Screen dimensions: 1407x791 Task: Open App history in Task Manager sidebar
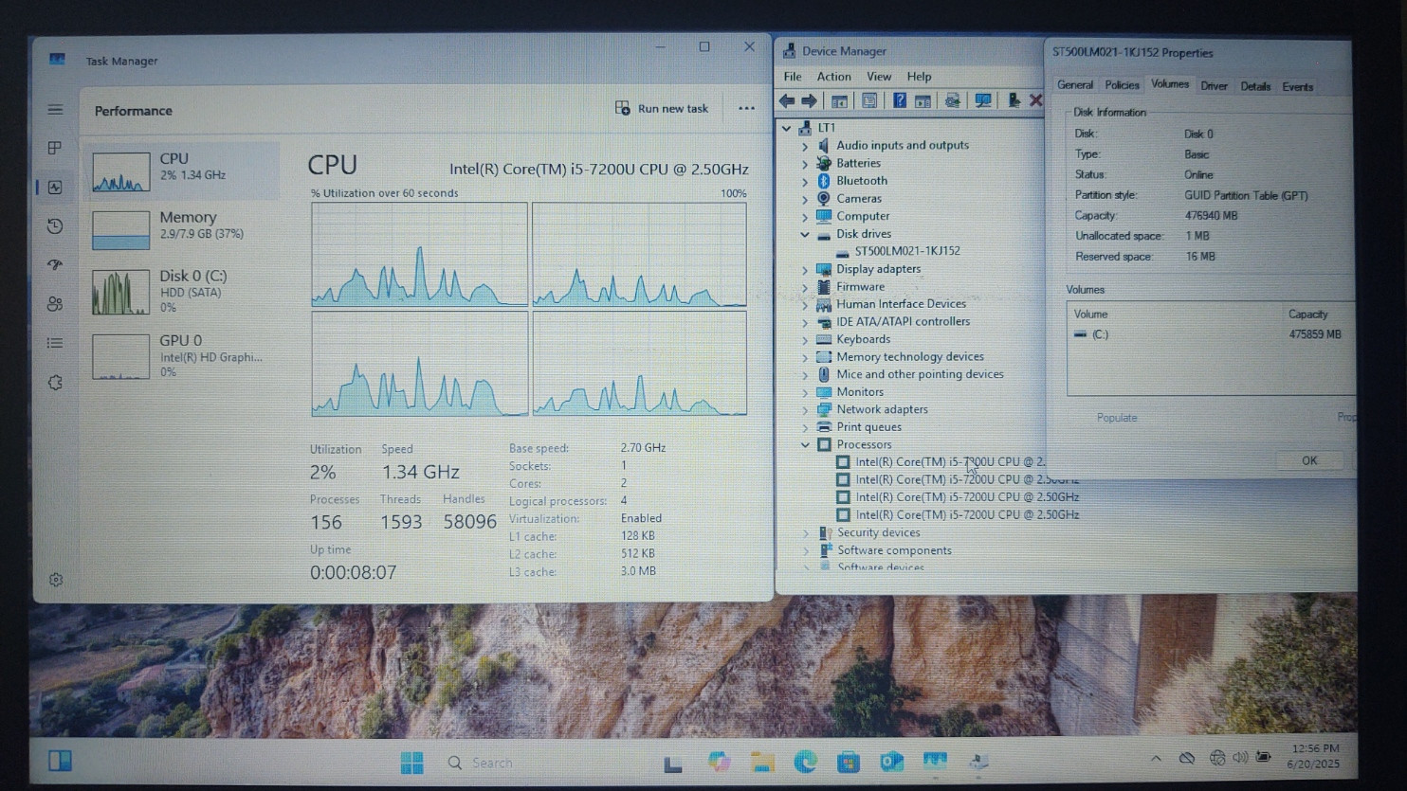(55, 226)
